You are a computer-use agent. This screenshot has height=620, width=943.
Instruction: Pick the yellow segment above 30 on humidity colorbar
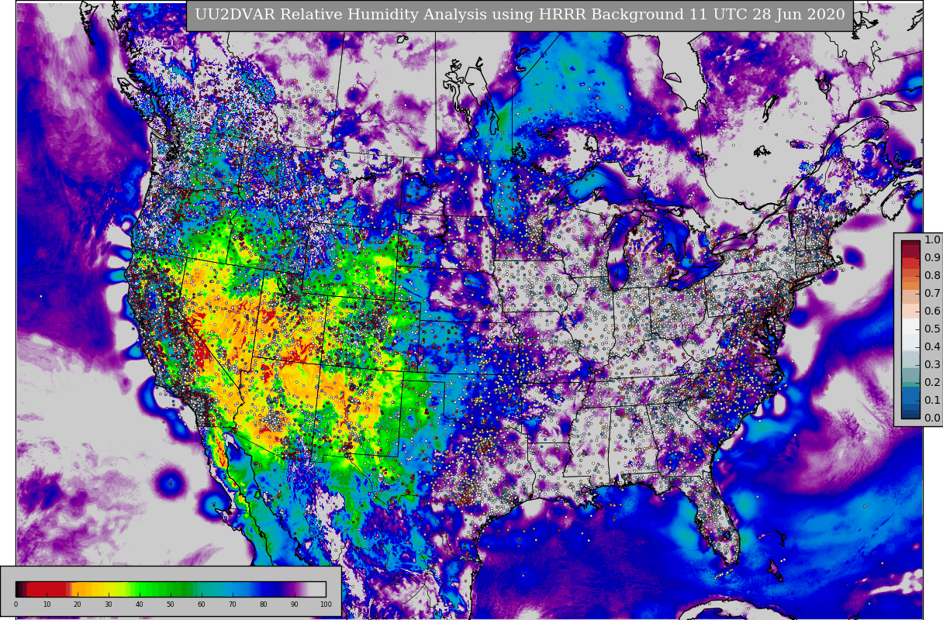[x=109, y=589]
